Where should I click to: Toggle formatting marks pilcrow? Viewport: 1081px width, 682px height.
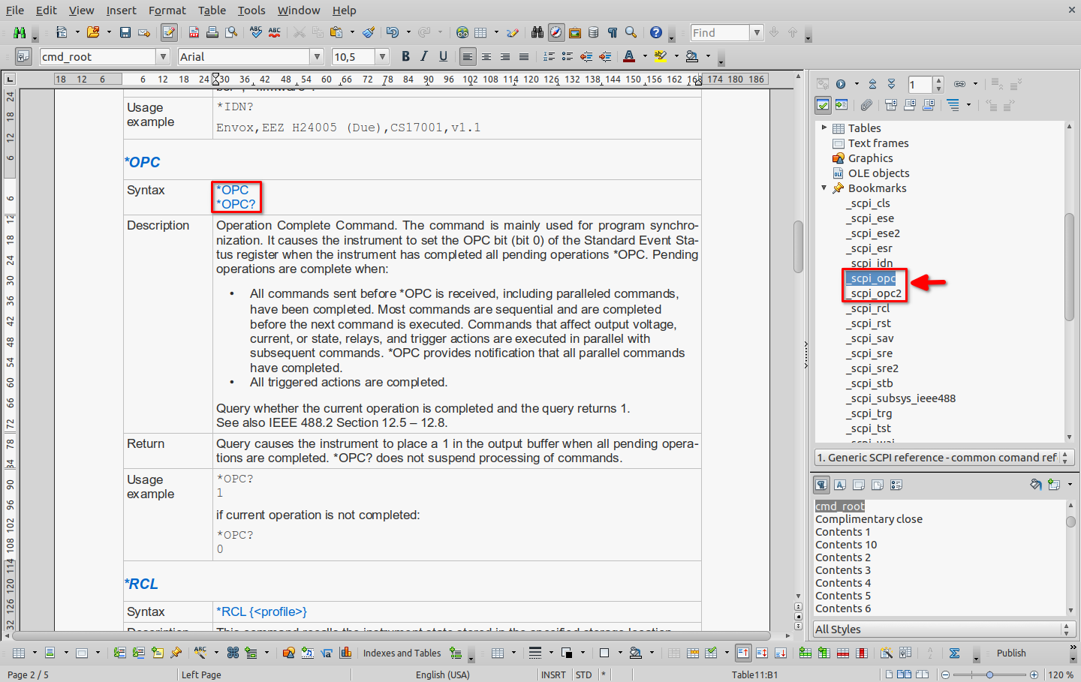[x=613, y=32]
